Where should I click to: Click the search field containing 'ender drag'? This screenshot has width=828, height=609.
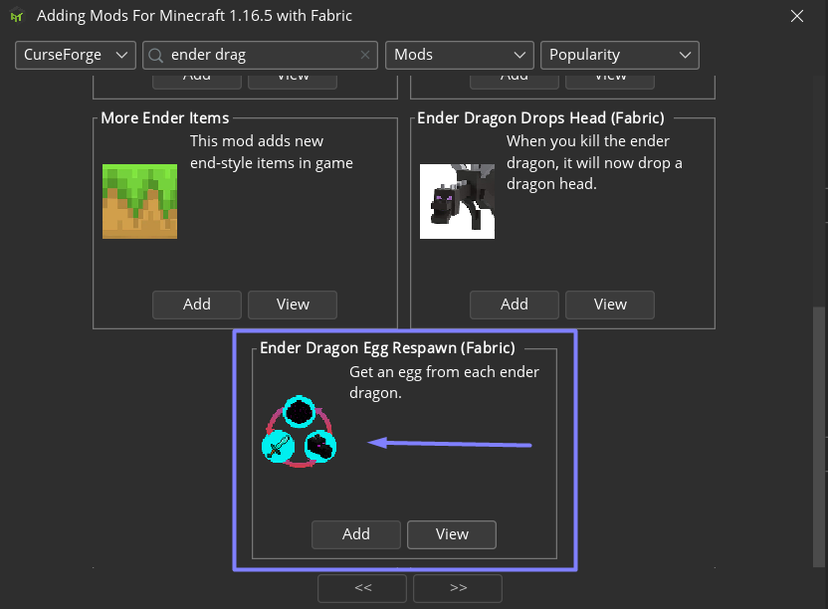tap(261, 55)
